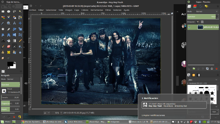Screen dimensions: 220x124
Task: Select the Fuzzy Select magic wand tool
Action: tap(20, 12)
